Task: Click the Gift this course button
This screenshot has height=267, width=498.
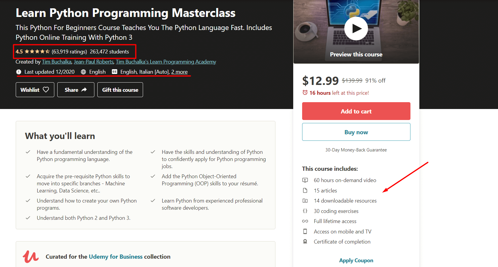Action: click(x=120, y=90)
